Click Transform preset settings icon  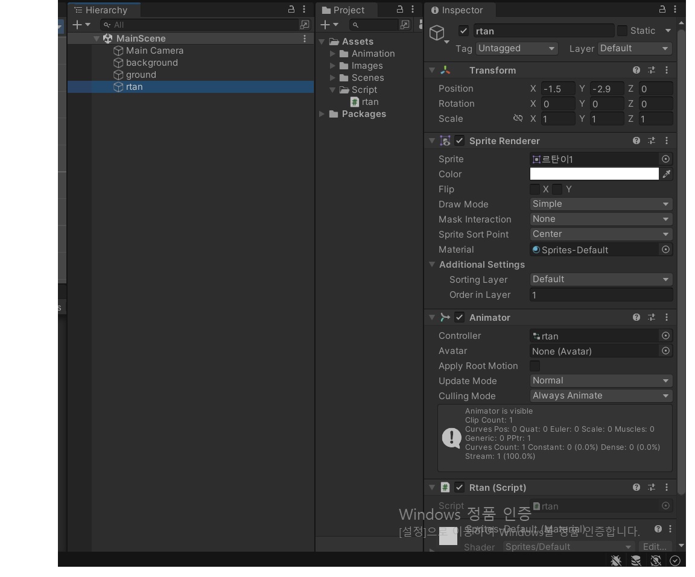[652, 70]
